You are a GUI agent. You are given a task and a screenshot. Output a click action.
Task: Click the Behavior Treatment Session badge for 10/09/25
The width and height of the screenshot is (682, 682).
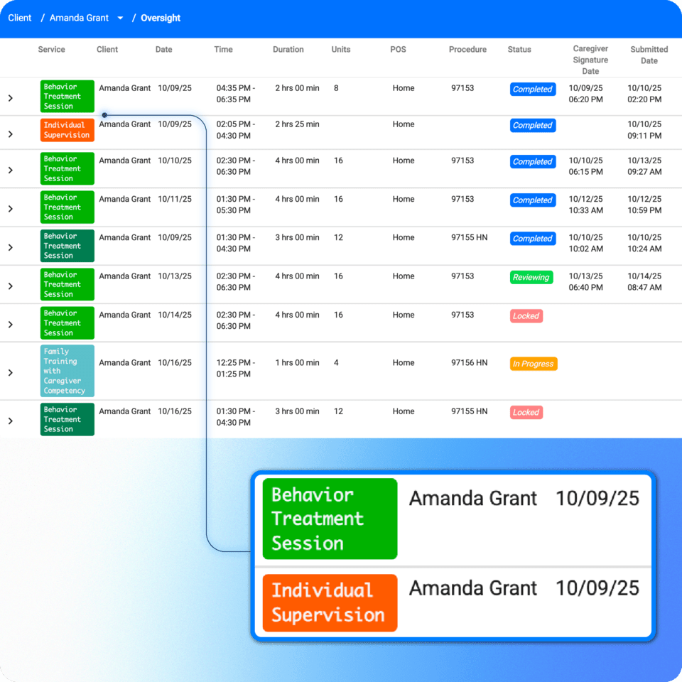(67, 96)
